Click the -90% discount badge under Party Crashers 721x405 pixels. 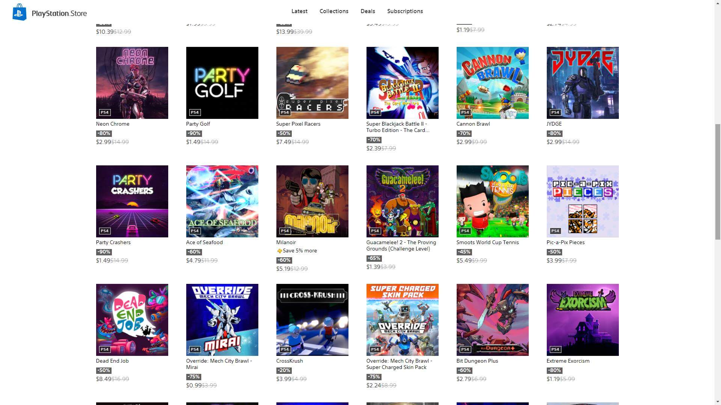[104, 252]
